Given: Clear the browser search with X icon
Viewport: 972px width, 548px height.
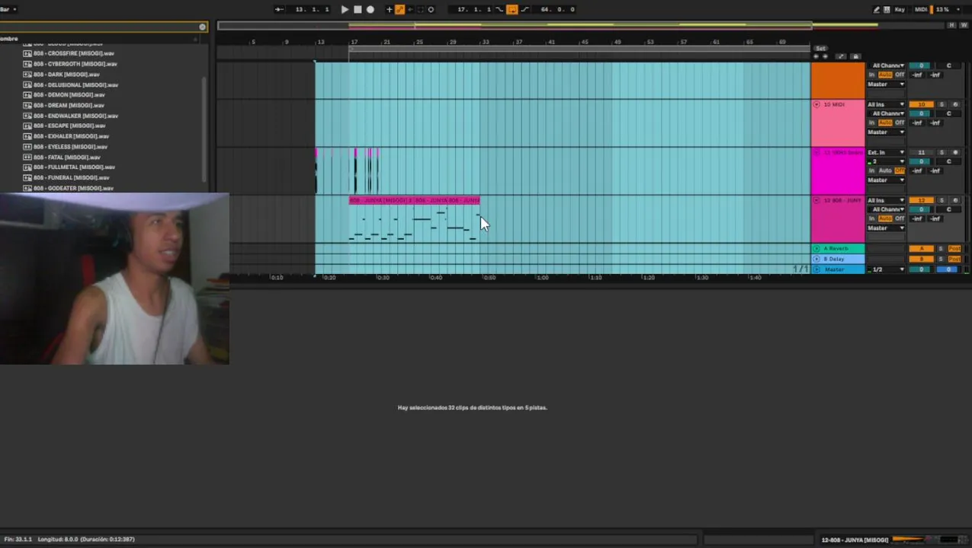Looking at the screenshot, I should pos(202,27).
